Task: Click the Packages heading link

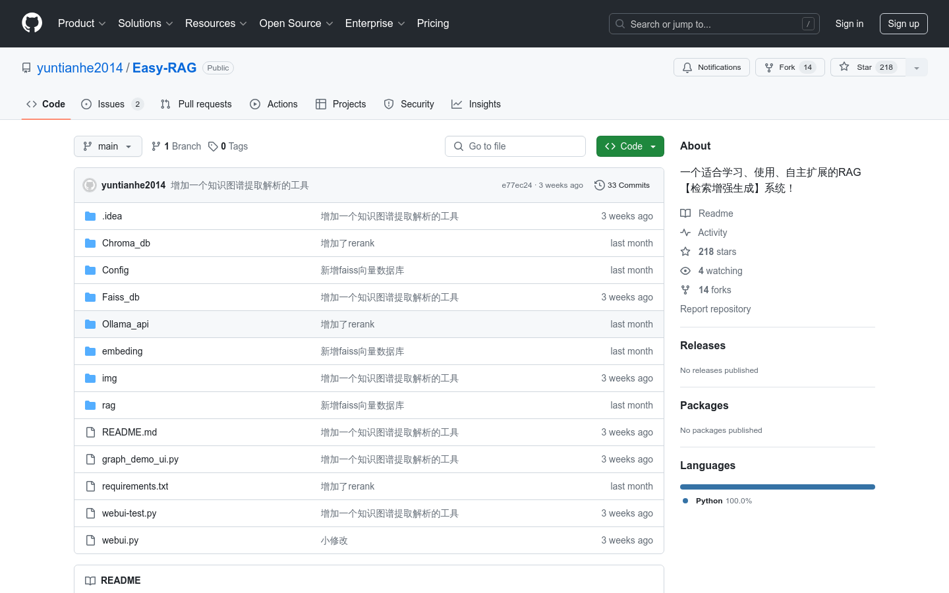Action: [x=704, y=405]
